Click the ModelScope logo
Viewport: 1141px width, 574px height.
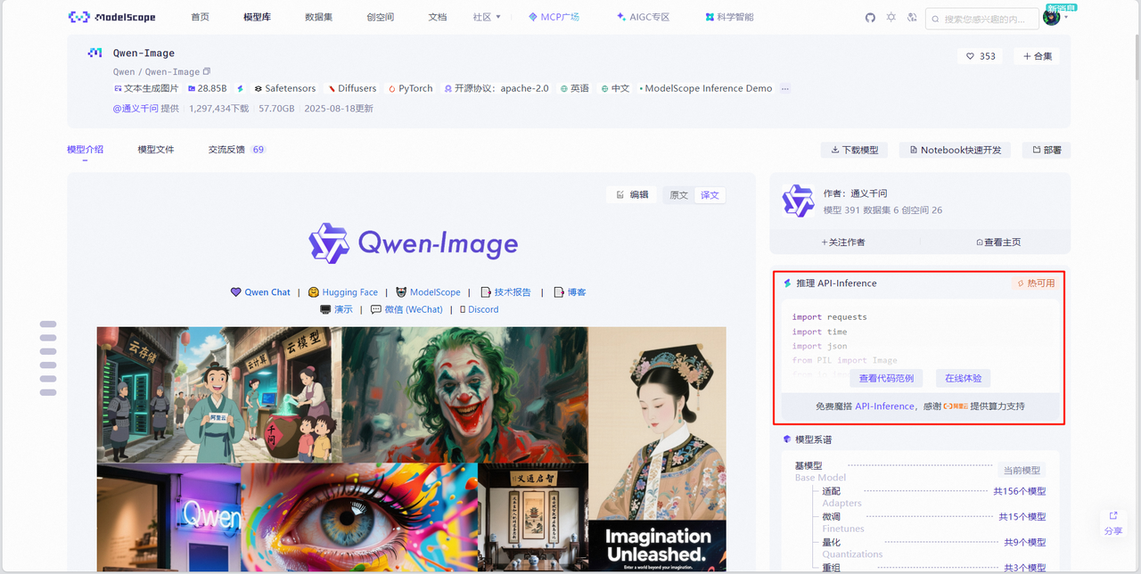(x=114, y=17)
